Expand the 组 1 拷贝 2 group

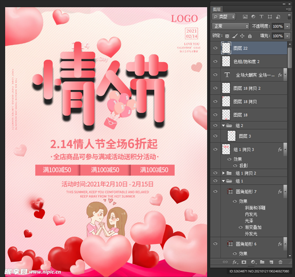223,173
